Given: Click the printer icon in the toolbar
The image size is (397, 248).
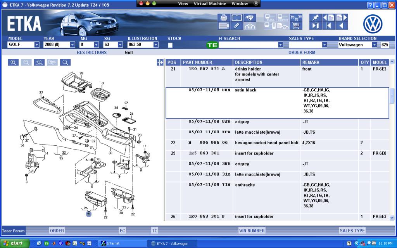Looking at the screenshot, I should [224, 18].
